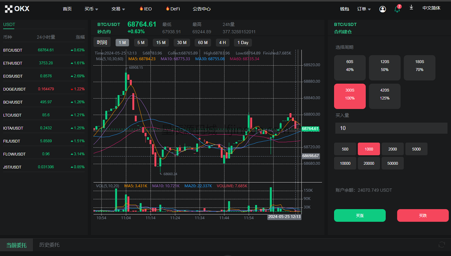The height and width of the screenshot is (256, 451).
Task: Select the 180S 70% period option
Action: tap(419, 66)
